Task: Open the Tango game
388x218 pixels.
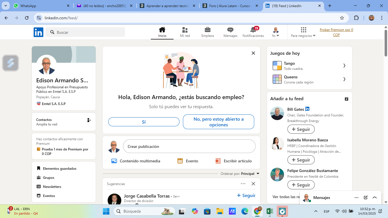Action: (x=310, y=66)
